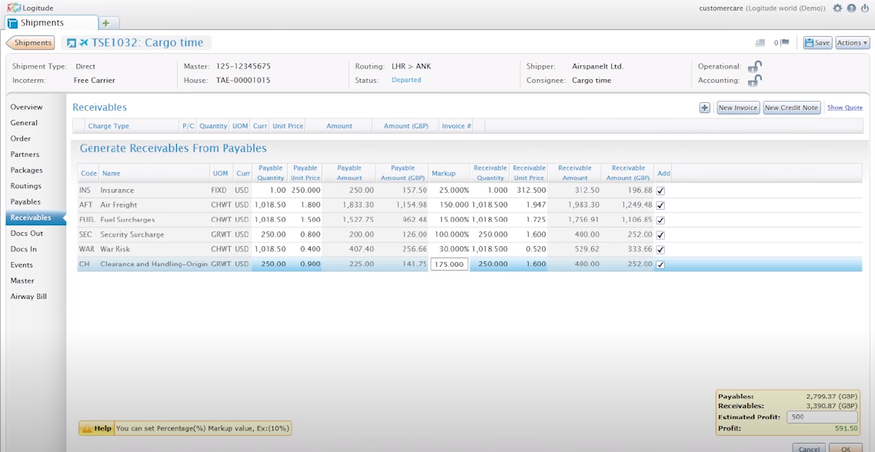Click the War Risk markup 30.000% cell
This screenshot has height=452, width=875.
tap(449, 250)
